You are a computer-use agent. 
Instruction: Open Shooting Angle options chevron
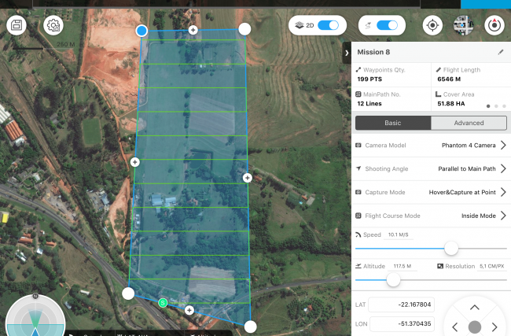(x=503, y=168)
